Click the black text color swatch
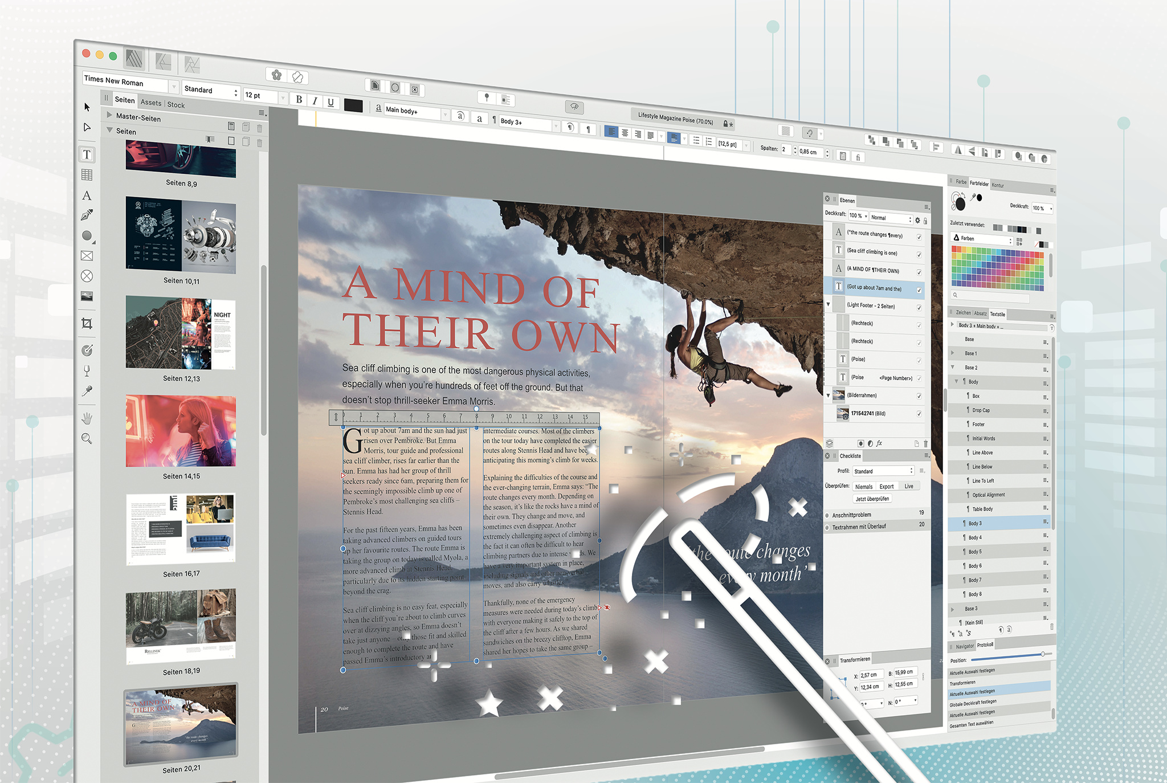Screen dimensions: 1167x783 tap(353, 105)
